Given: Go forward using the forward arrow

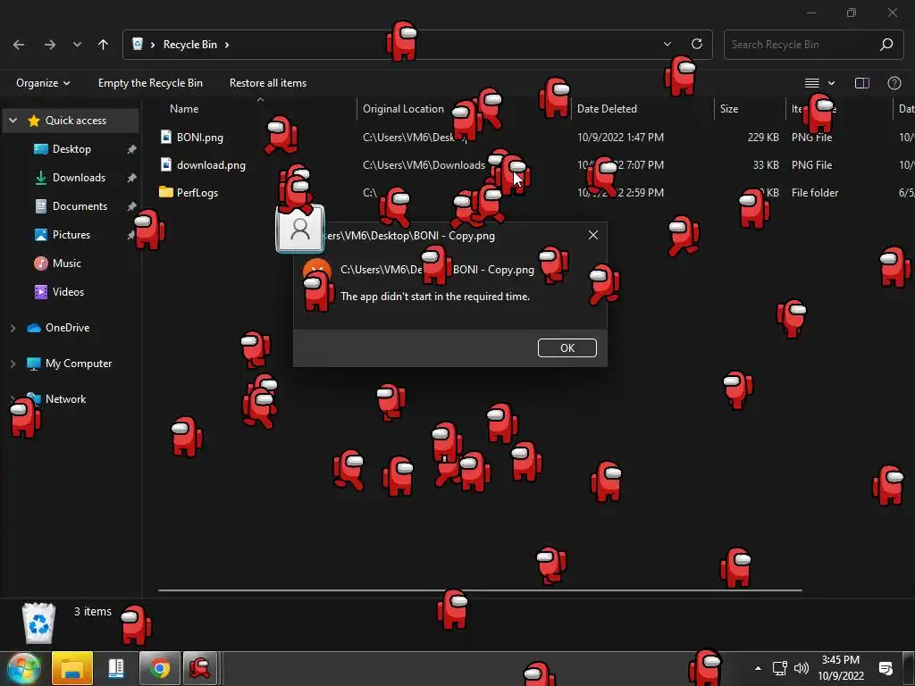Looking at the screenshot, I should (50, 45).
